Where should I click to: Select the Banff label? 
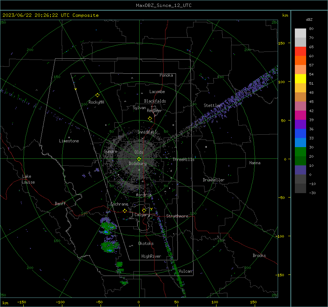pos(60,203)
